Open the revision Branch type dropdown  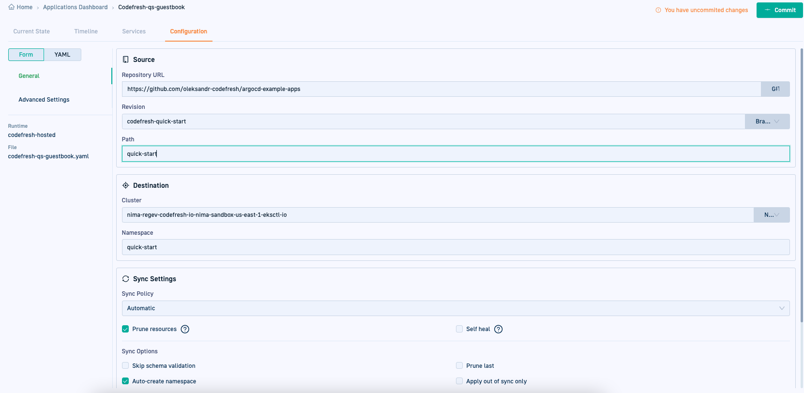tap(767, 121)
